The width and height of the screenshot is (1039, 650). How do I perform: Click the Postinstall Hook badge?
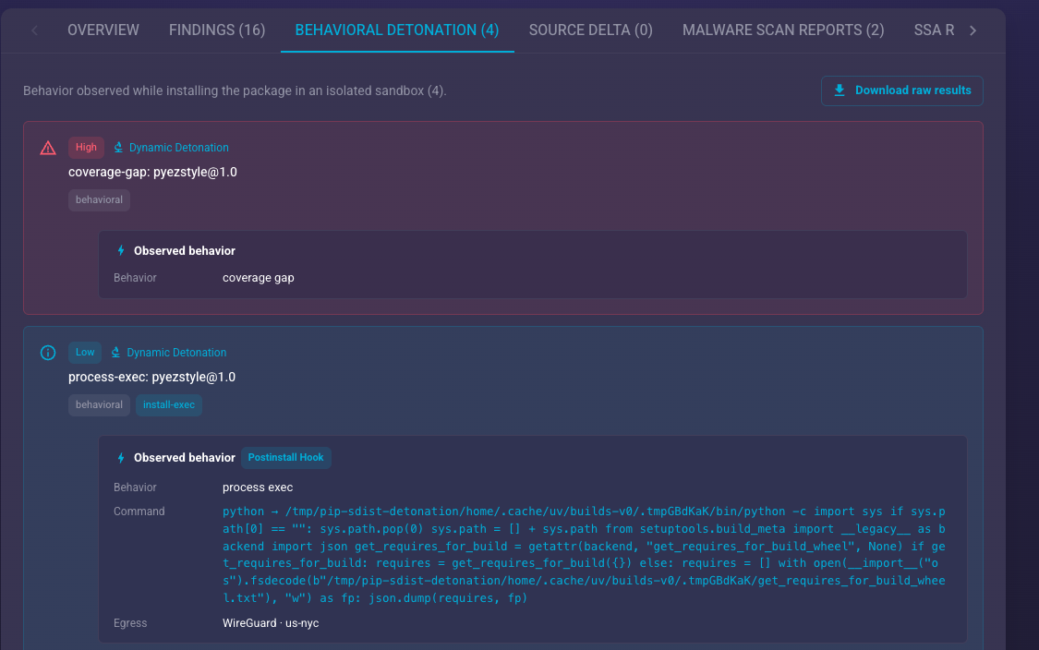tap(285, 458)
